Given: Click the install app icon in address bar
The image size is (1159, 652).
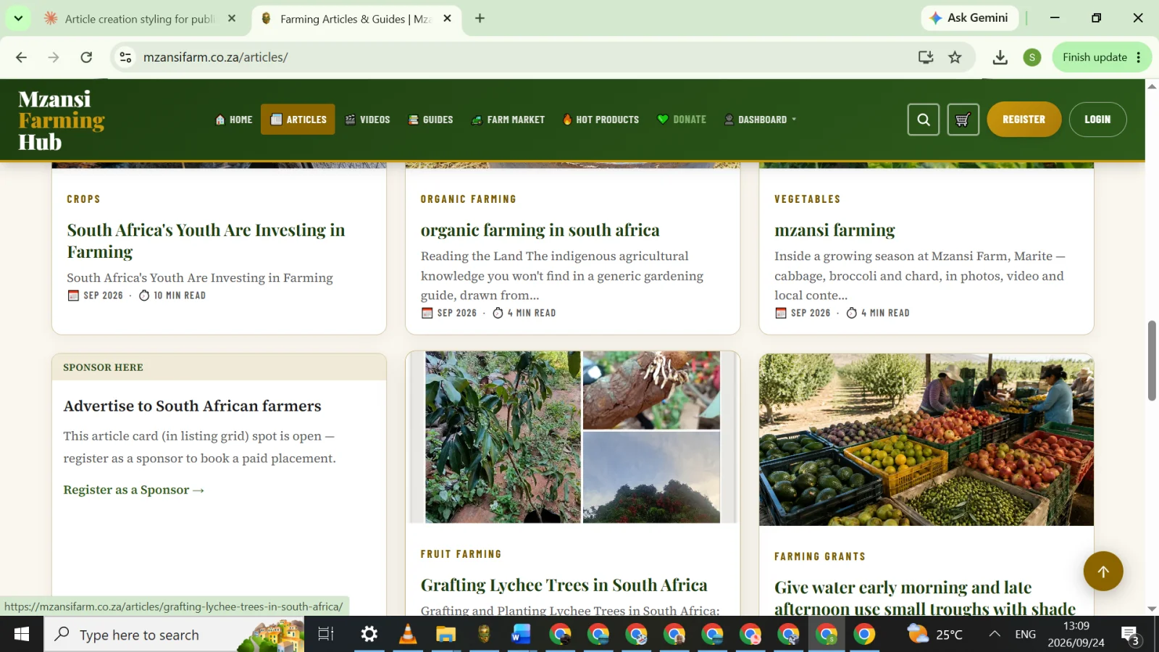Looking at the screenshot, I should pyautogui.click(x=925, y=57).
